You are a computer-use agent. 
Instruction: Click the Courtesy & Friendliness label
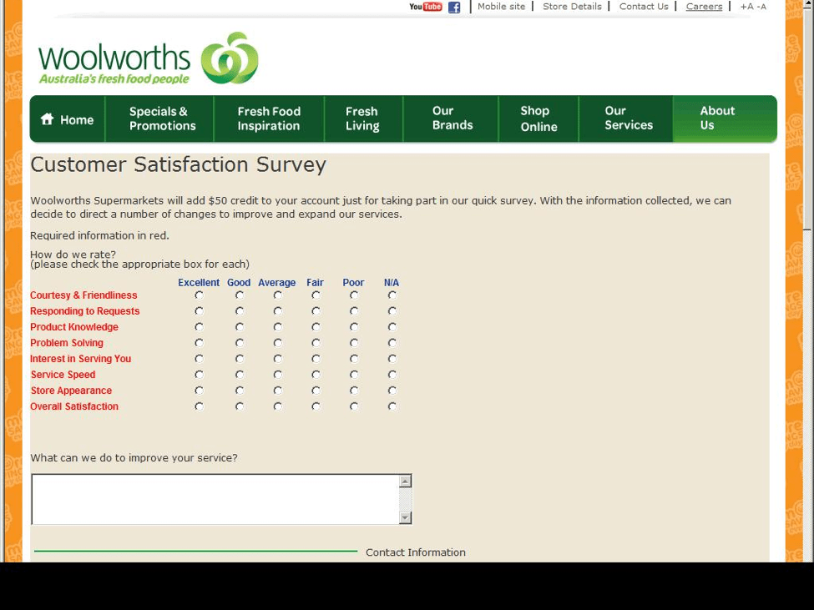[x=83, y=295]
